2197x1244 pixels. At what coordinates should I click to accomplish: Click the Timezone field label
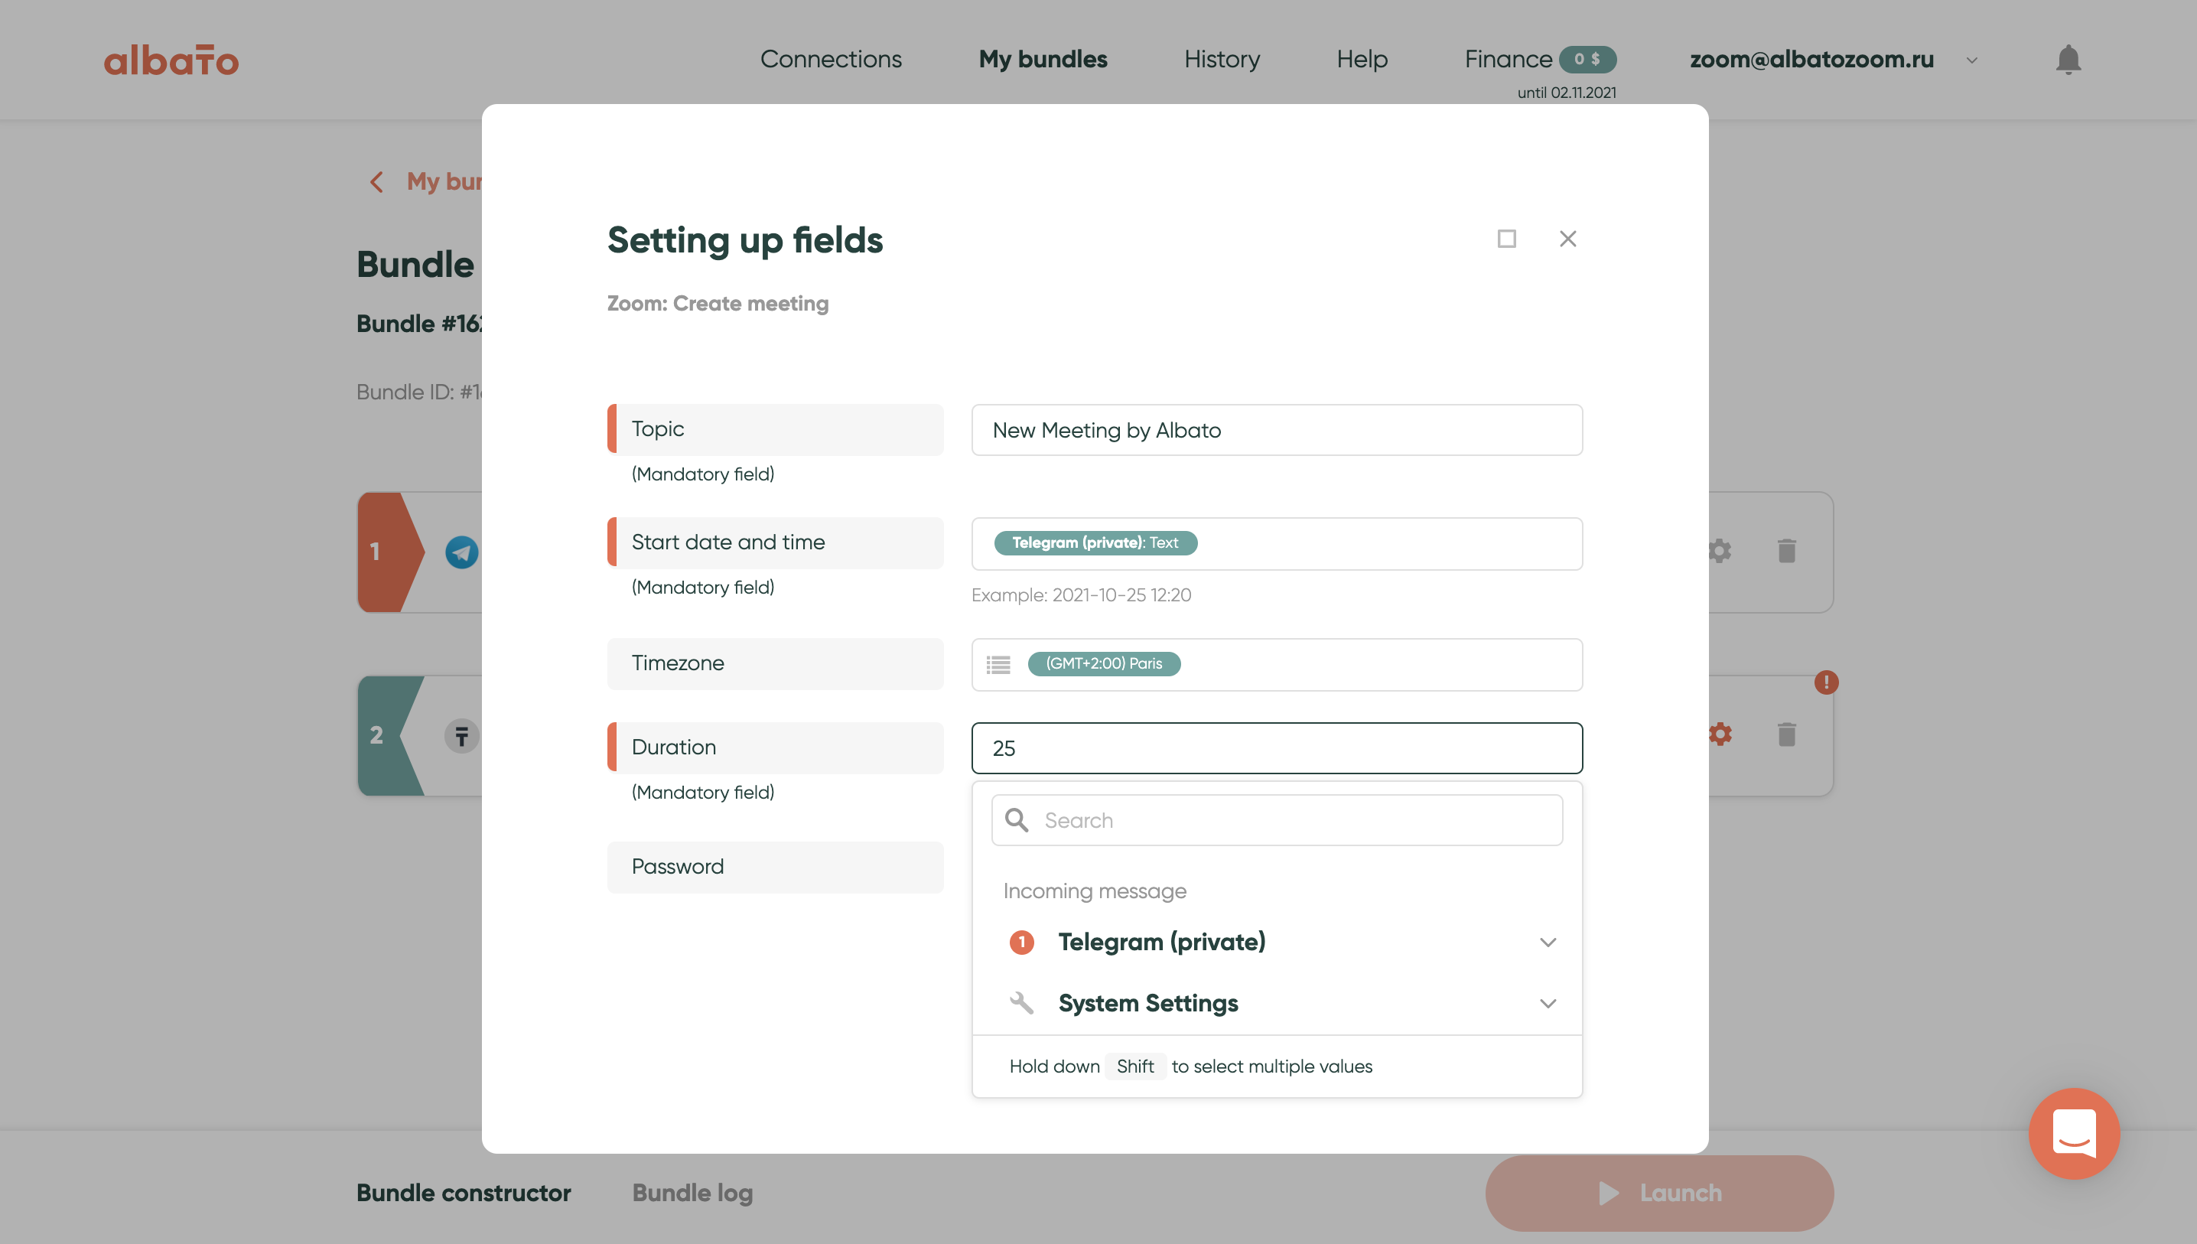pyautogui.click(x=775, y=664)
